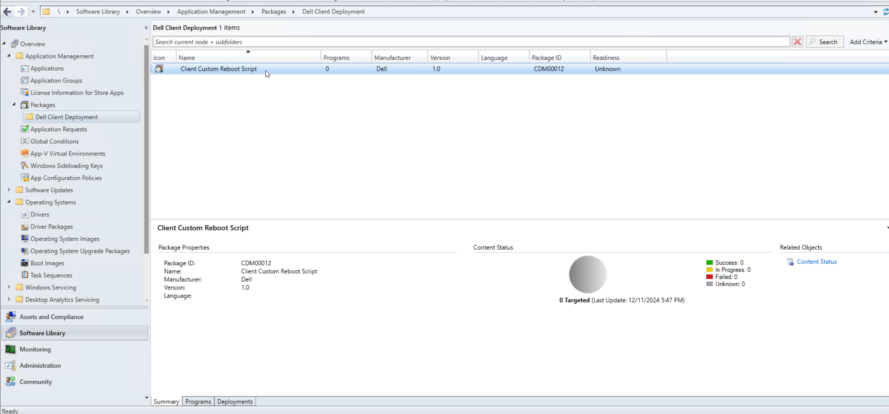
Task: Select Drivers under Operating Systems
Action: click(x=39, y=214)
